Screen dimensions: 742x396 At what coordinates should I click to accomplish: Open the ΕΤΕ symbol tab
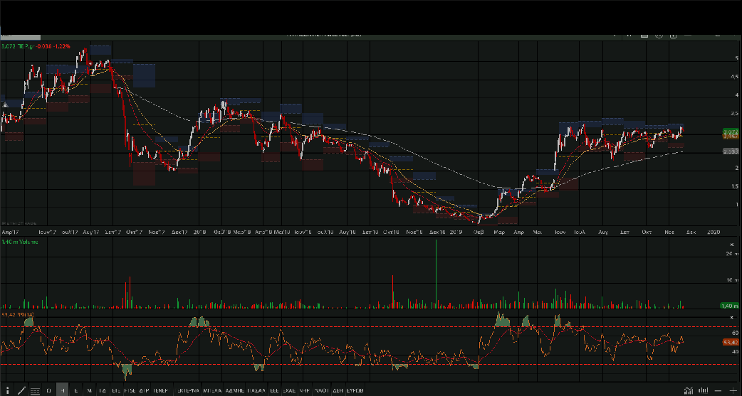pos(116,390)
